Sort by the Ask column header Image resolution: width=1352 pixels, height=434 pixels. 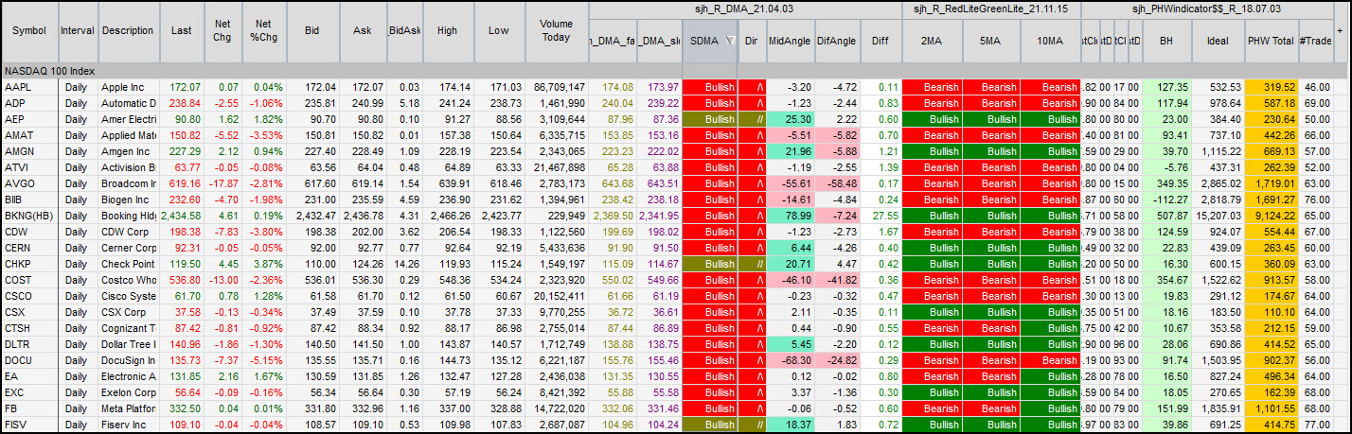[364, 30]
